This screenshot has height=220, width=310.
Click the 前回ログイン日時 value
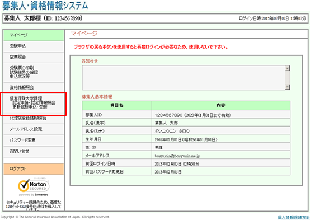click(177, 164)
